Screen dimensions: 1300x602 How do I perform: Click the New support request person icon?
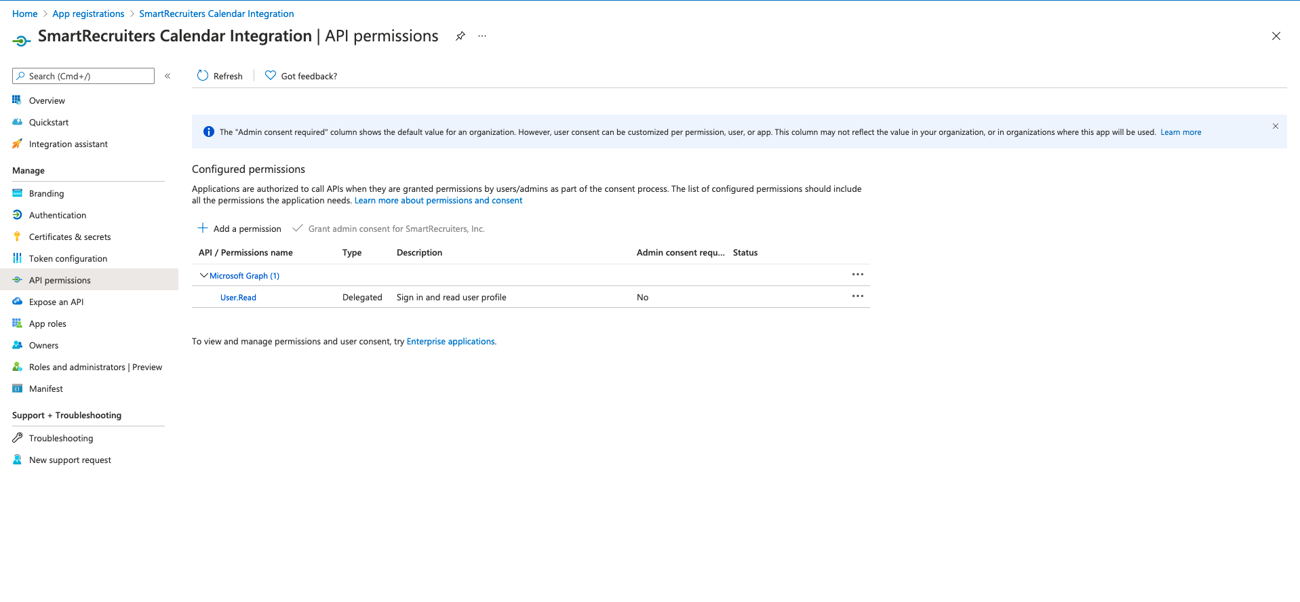[17, 460]
